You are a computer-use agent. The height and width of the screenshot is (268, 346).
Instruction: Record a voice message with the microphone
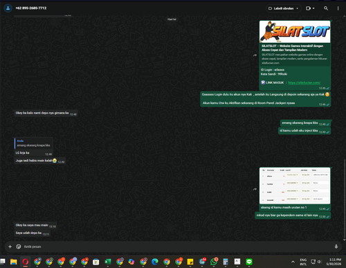pos(336,247)
